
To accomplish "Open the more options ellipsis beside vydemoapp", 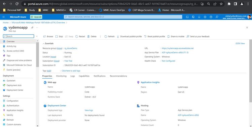I will pos(37,28).
